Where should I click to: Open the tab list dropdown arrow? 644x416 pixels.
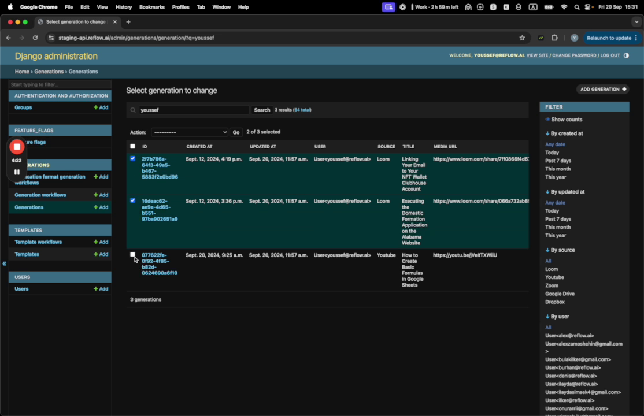(636, 21)
